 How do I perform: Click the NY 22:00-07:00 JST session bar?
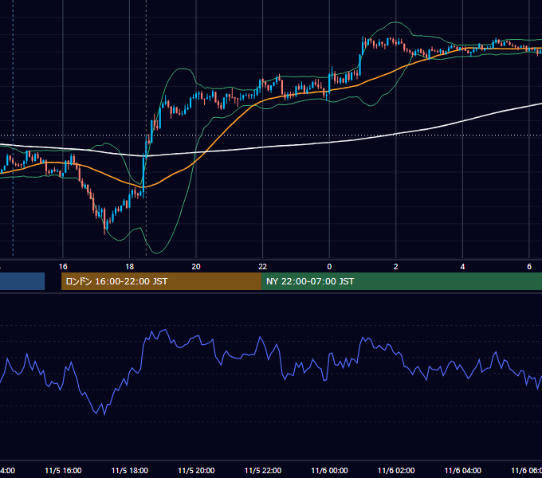tap(401, 281)
